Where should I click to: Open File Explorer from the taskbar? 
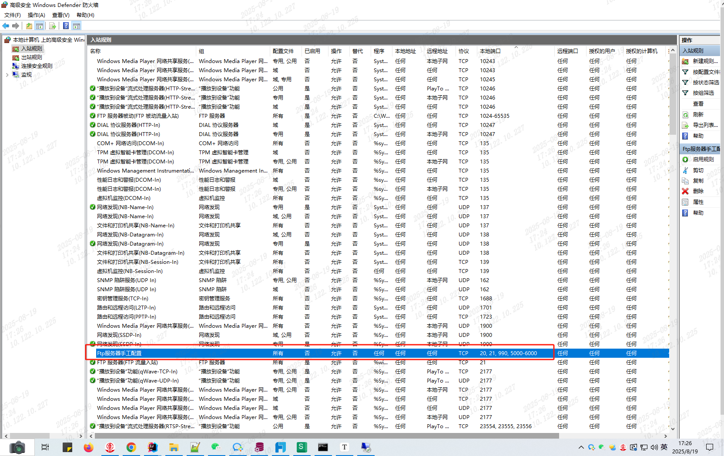coord(174,447)
